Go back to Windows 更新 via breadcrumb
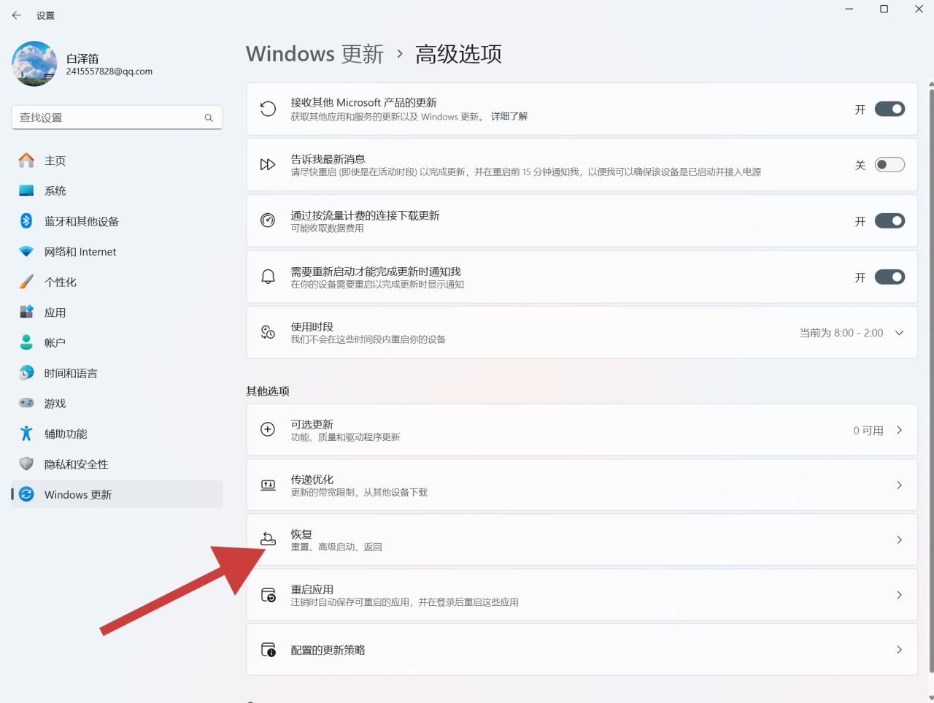Screen dimensions: 934x703 coord(314,54)
